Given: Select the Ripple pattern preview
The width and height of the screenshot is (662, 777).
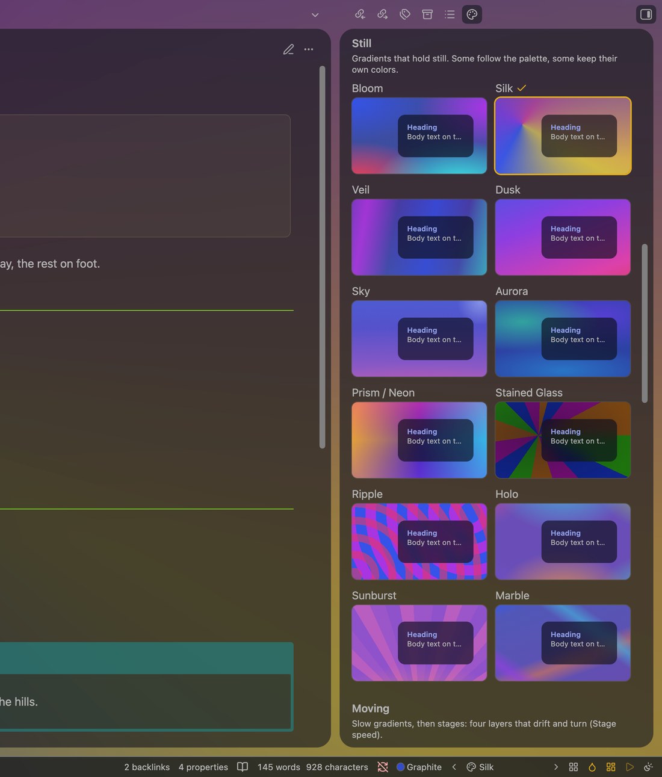Looking at the screenshot, I should (419, 542).
